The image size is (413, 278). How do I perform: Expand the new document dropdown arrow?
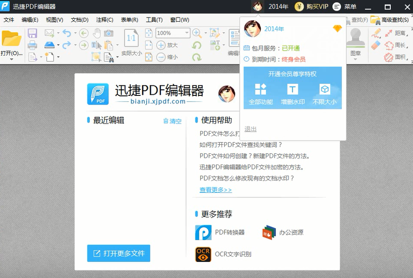[58, 57]
